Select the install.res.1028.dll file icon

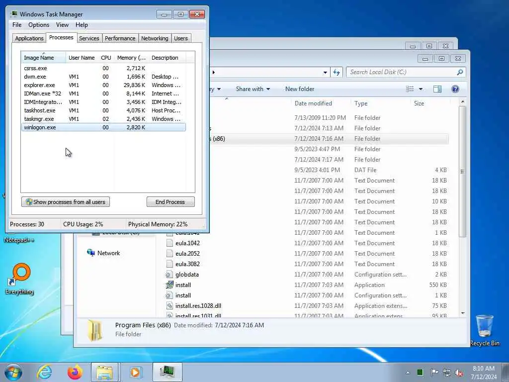point(169,306)
